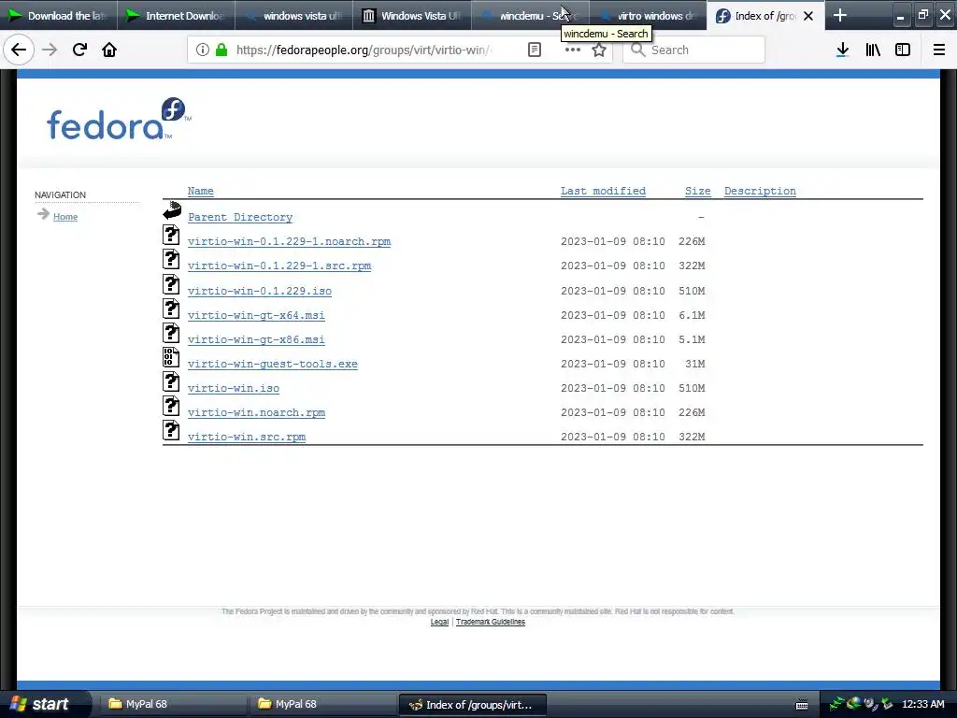Switch to windows vista ultimate search tab
Image resolution: width=957 pixels, height=718 pixels.
click(294, 15)
